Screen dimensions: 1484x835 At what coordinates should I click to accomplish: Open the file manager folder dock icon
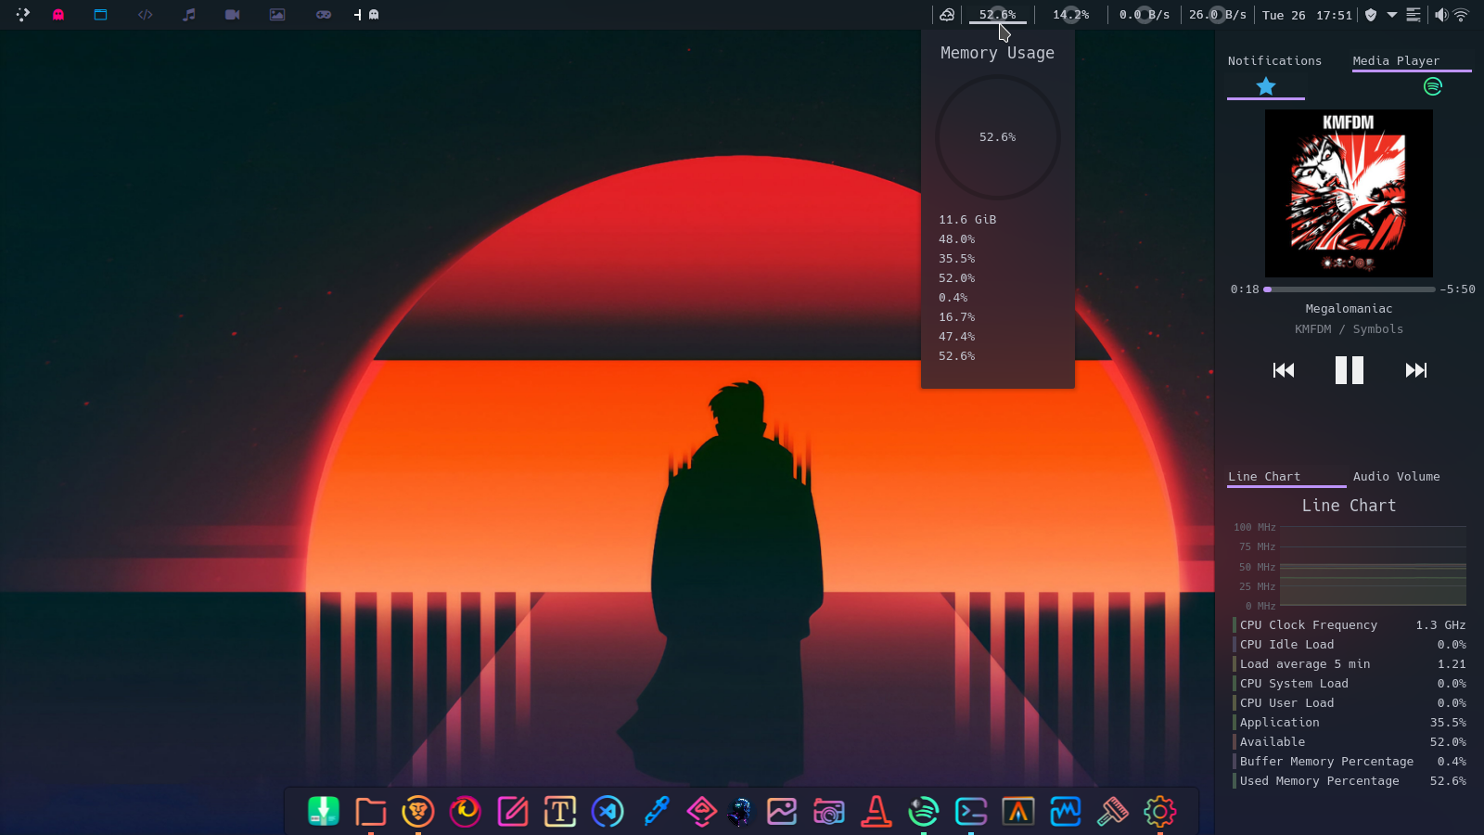point(371,812)
